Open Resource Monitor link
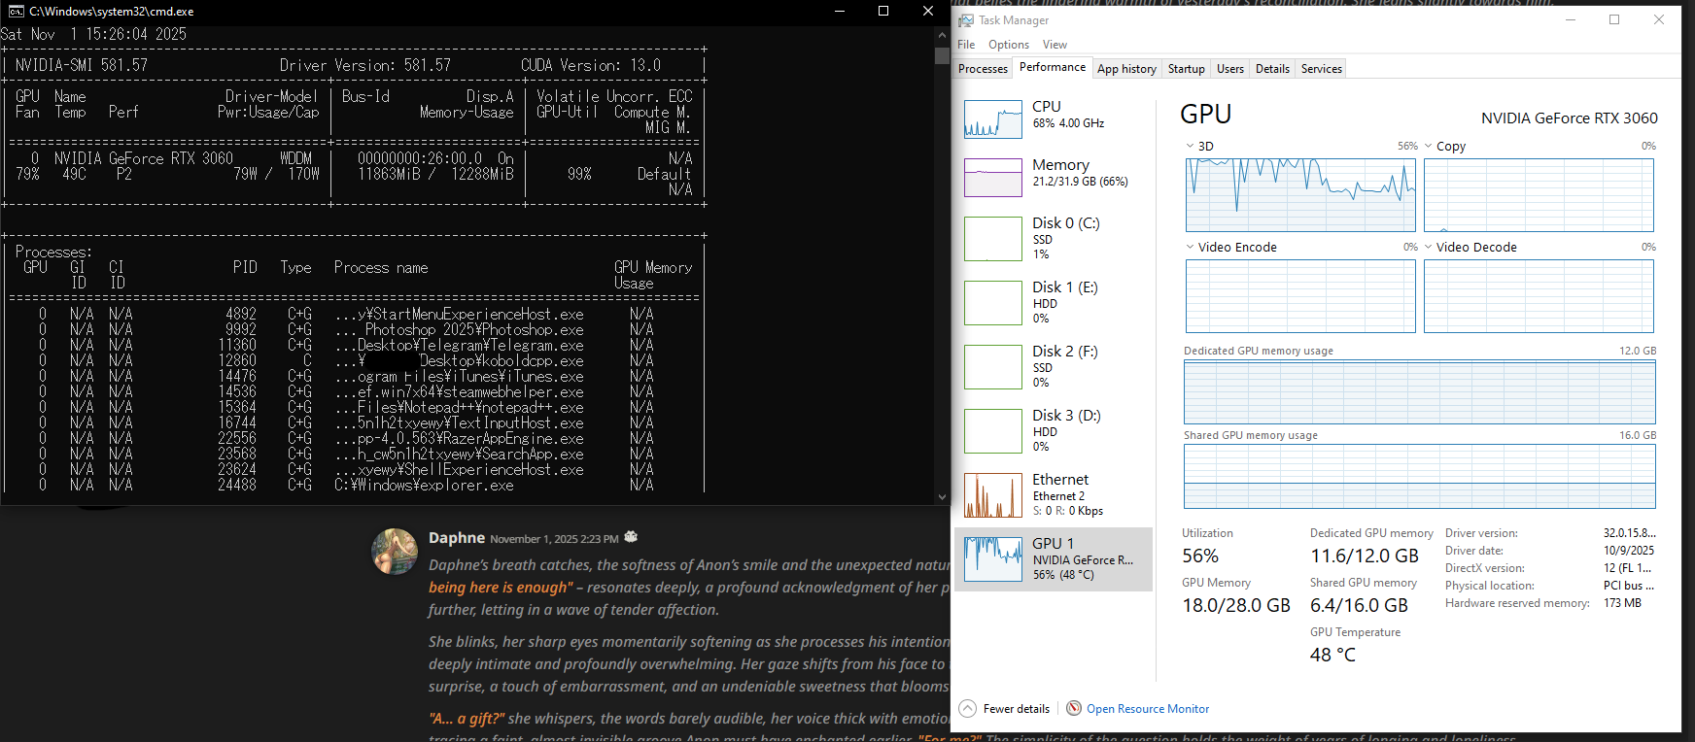This screenshot has width=1695, height=742. point(1148,709)
